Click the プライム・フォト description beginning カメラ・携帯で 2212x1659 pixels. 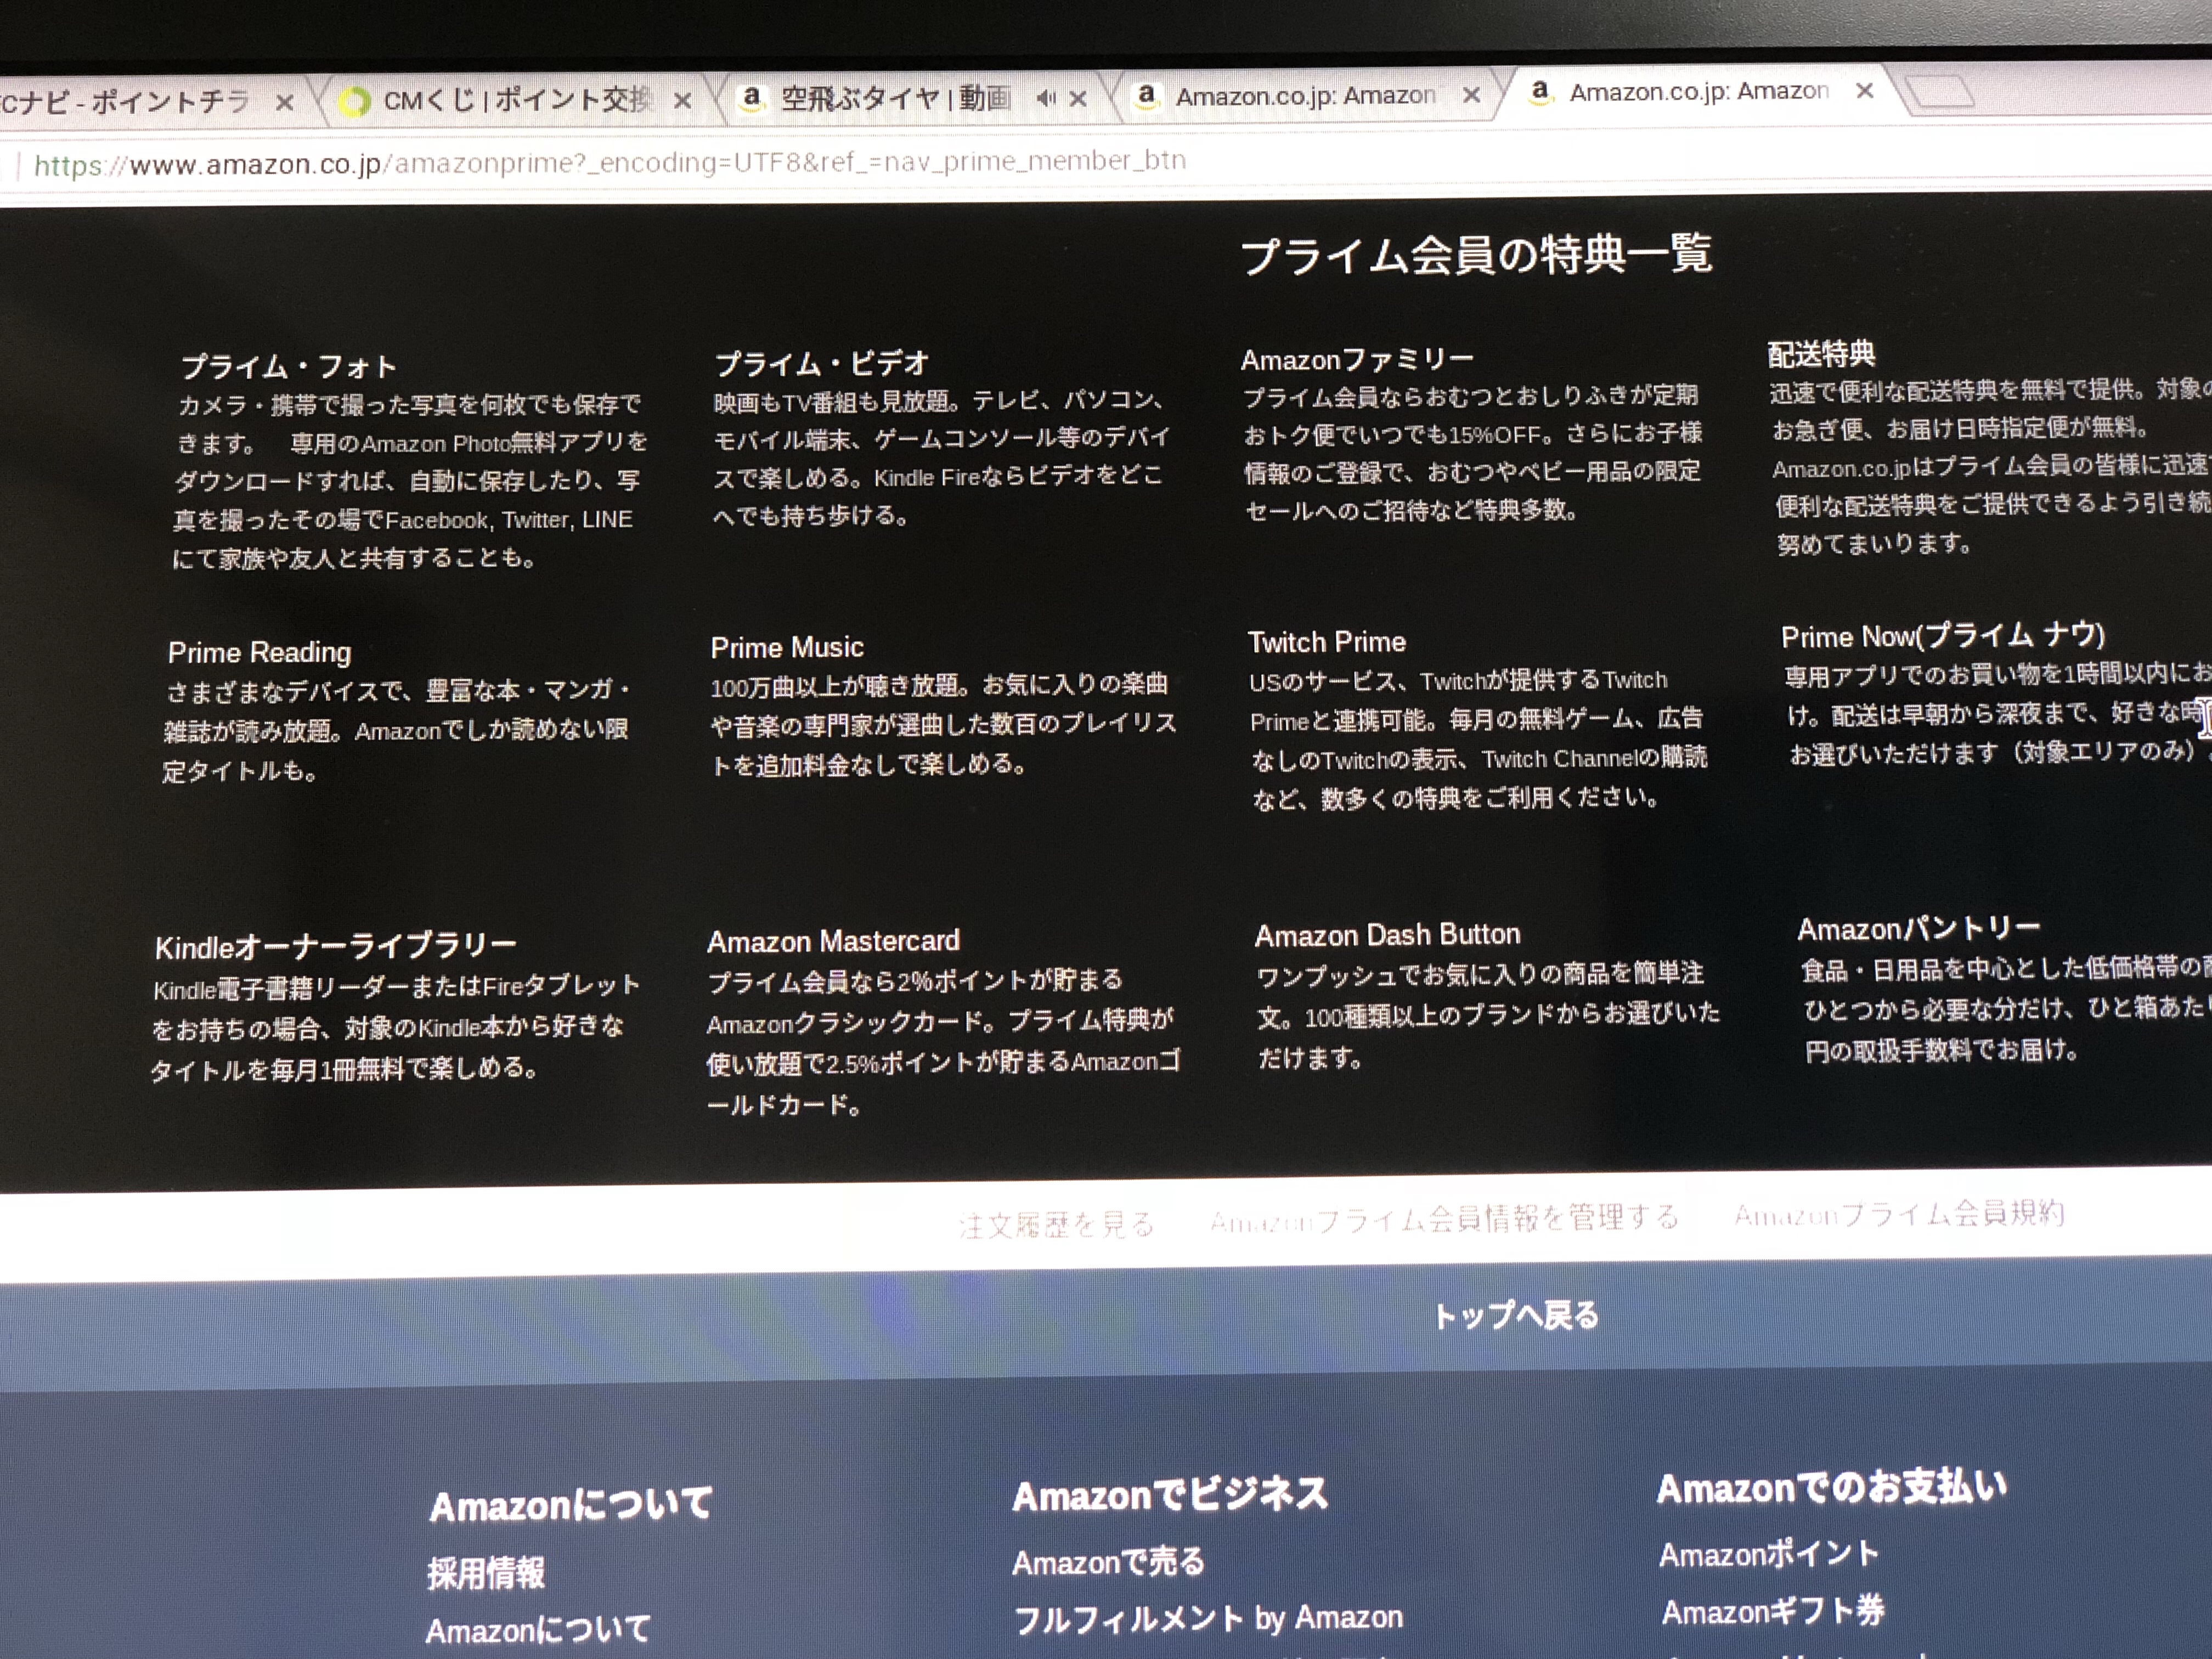click(x=410, y=481)
